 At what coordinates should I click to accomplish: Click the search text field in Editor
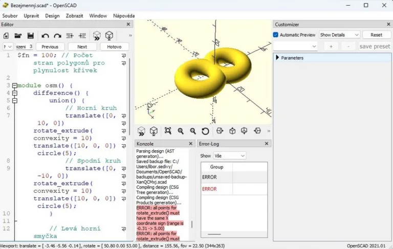pos(25,47)
